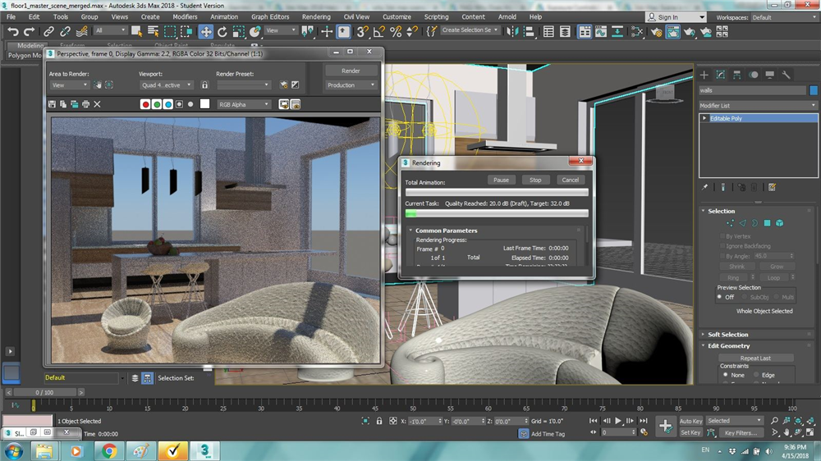Open Utilities panel wrench icon
The image size is (821, 461).
click(786, 75)
